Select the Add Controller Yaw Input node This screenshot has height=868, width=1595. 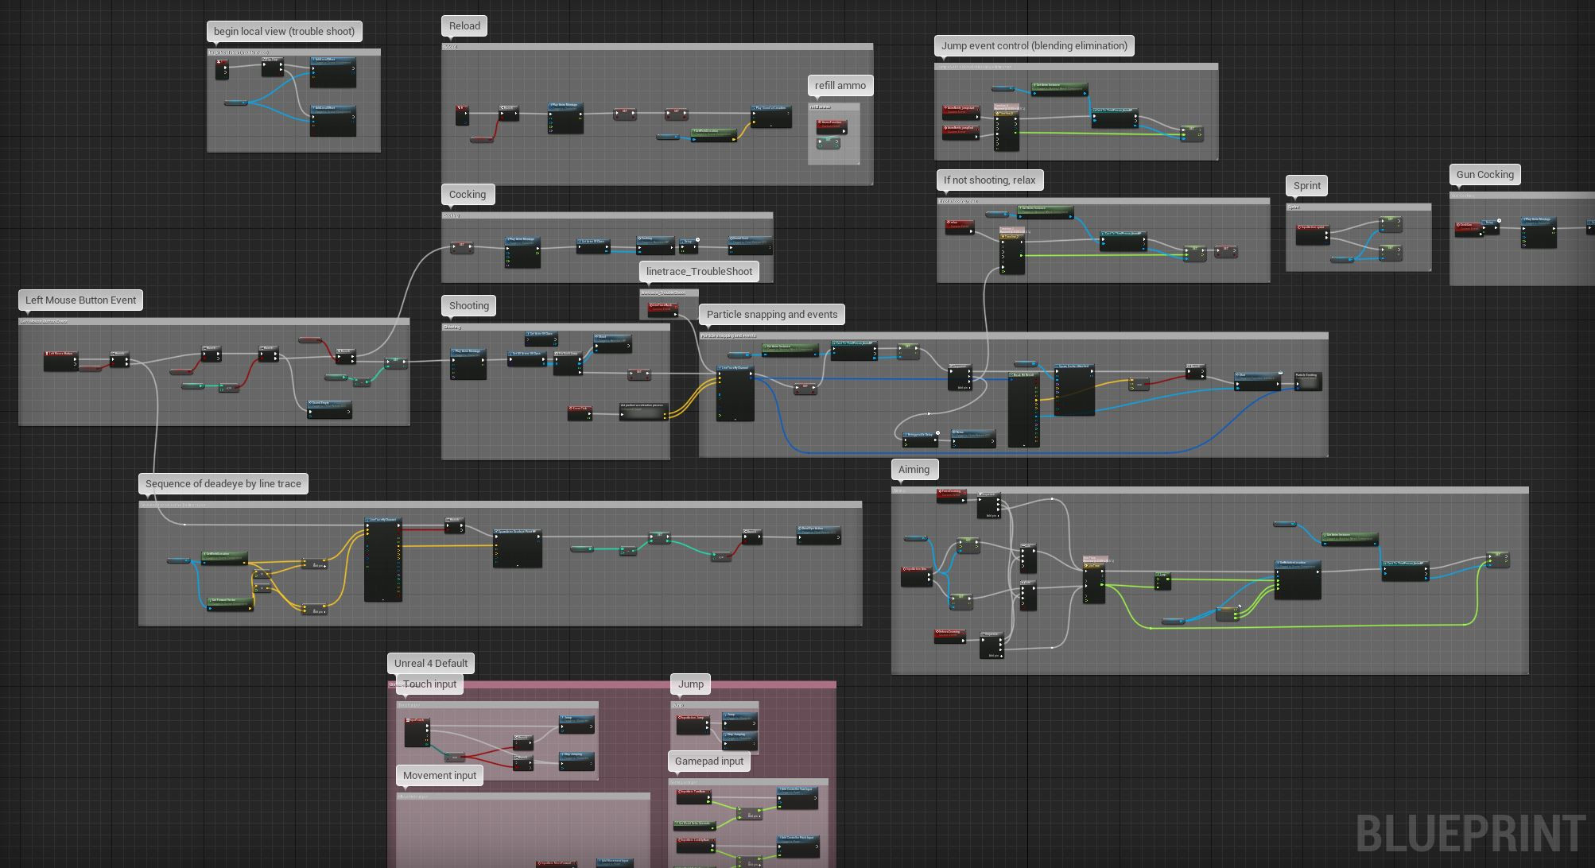point(797,797)
